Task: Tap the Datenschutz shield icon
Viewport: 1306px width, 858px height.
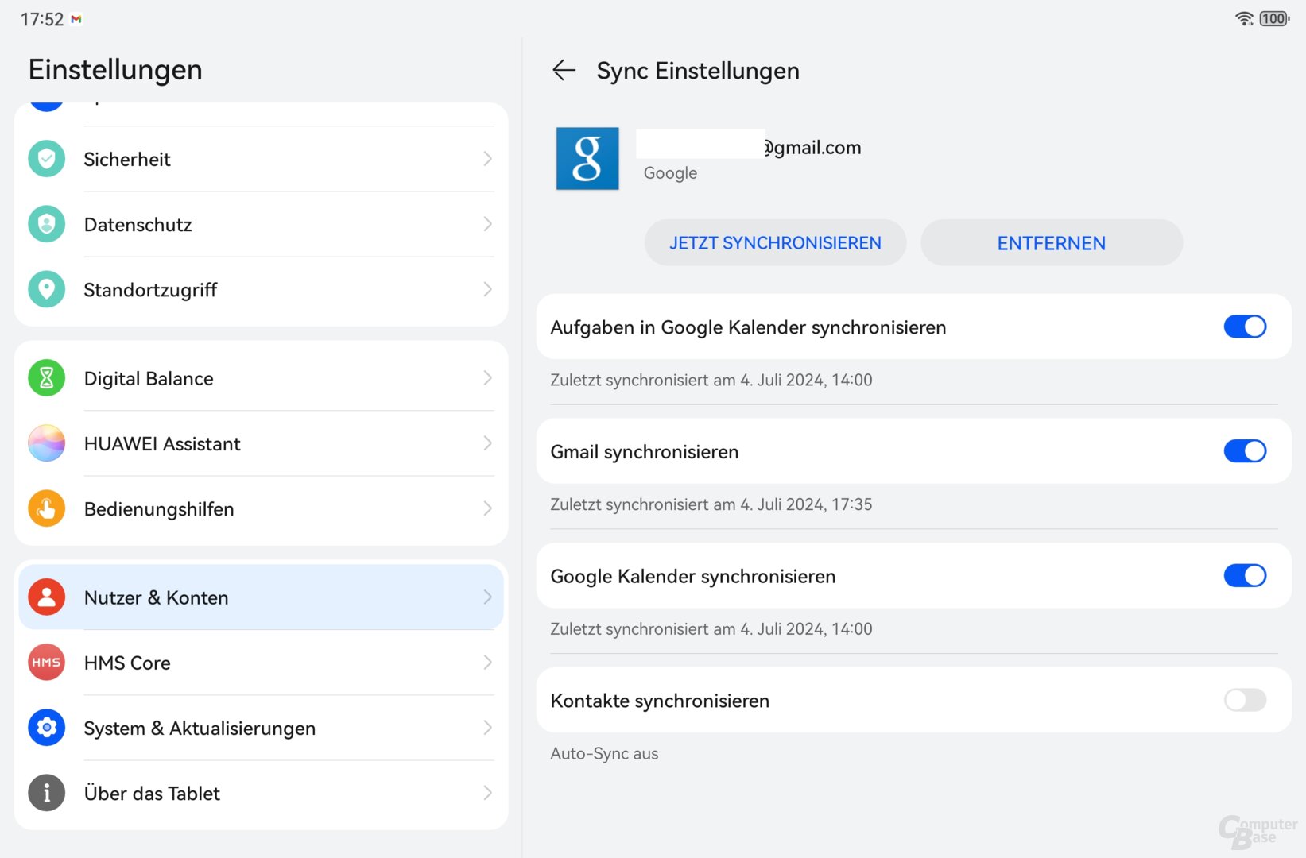Action: (x=47, y=224)
